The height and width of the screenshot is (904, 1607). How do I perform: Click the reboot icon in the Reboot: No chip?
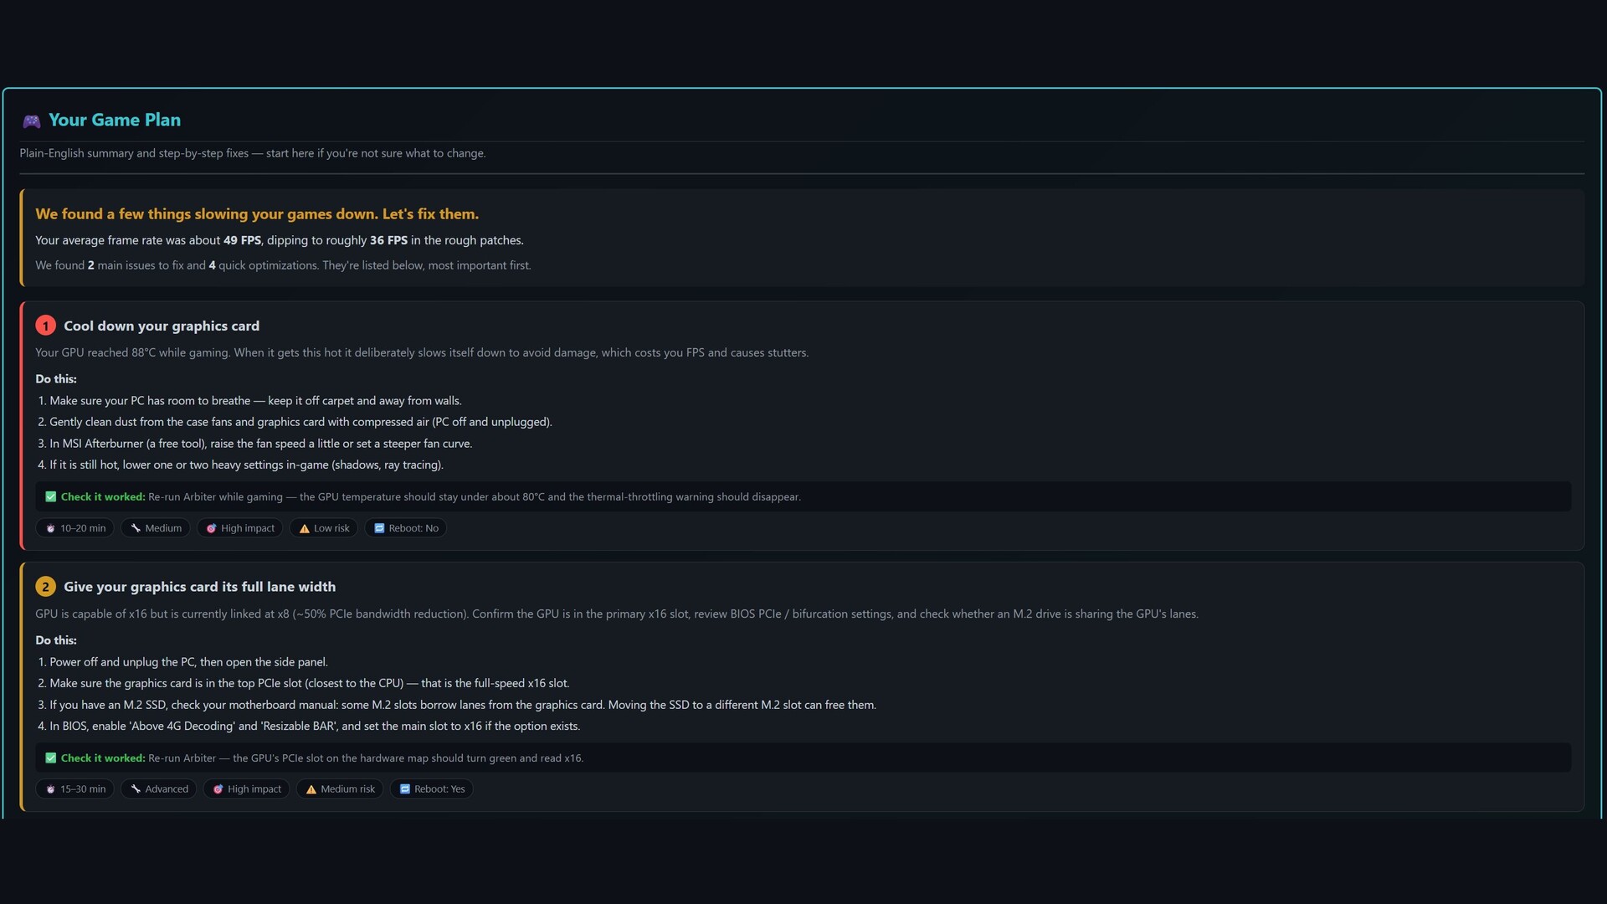coord(379,528)
